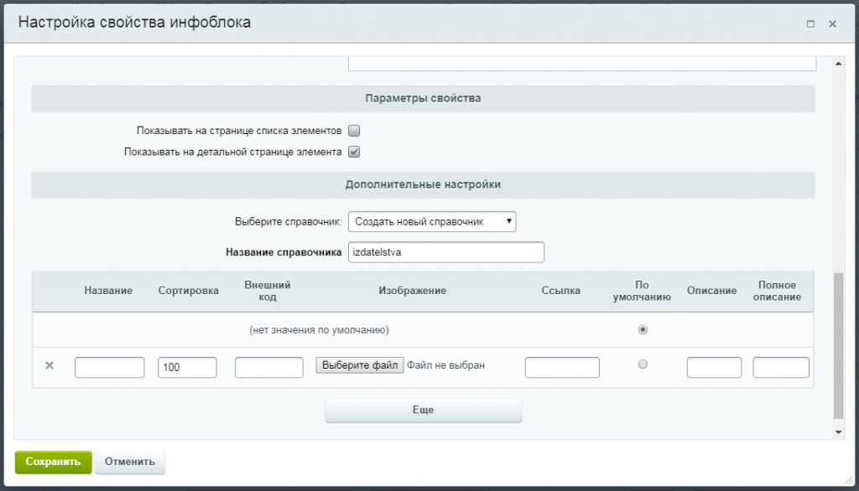This screenshot has height=491, width=859.
Task: Uncheck showing on detail element page
Action: tap(354, 152)
